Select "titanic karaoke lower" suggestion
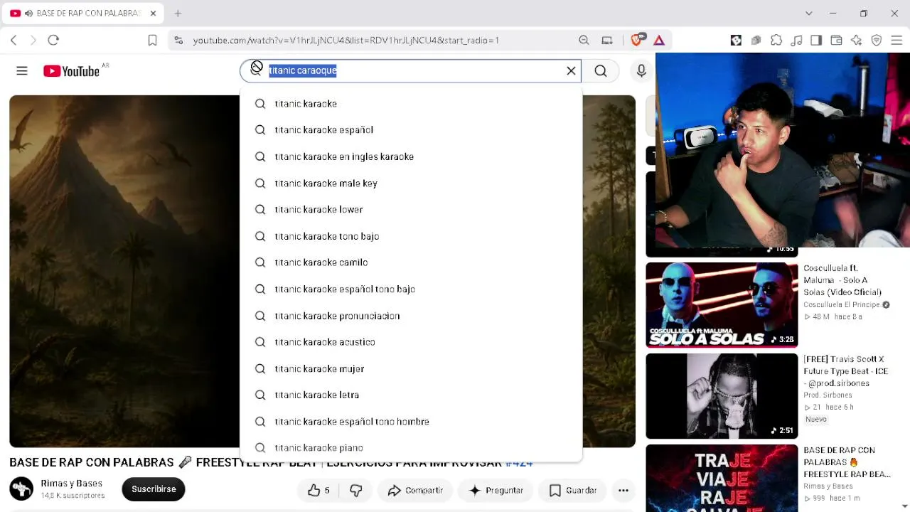The height and width of the screenshot is (512, 910). point(411,210)
